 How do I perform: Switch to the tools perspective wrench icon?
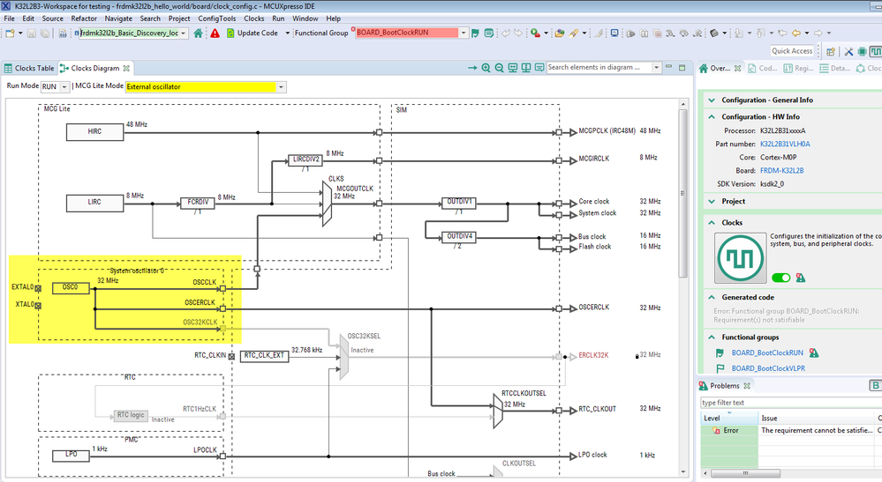(848, 52)
